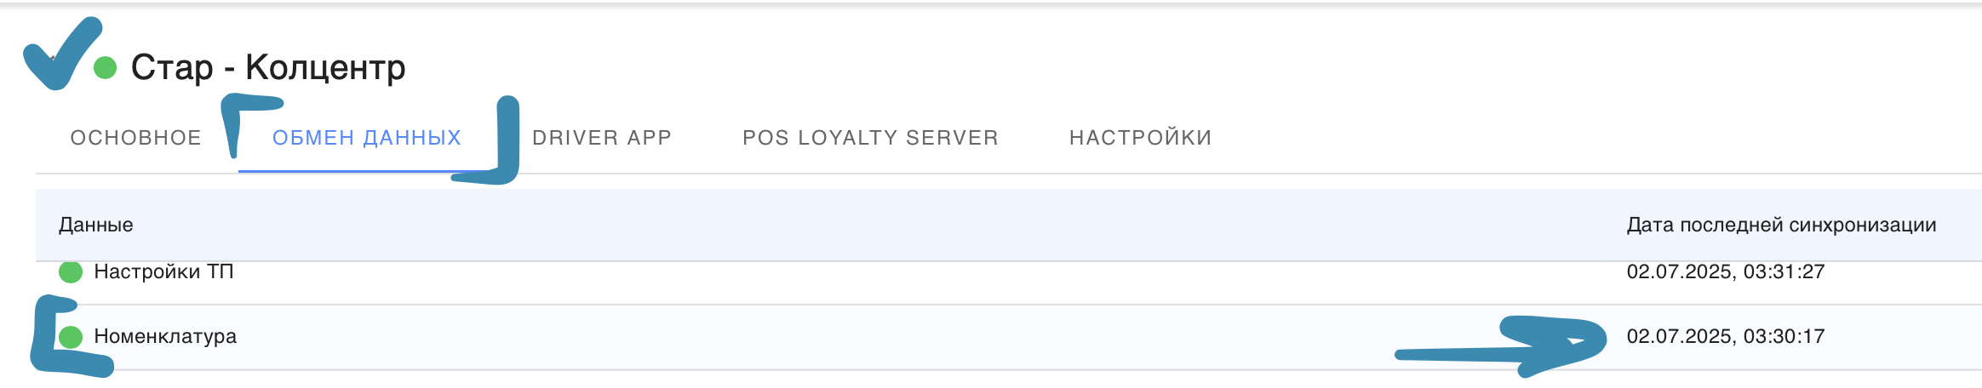
Task: Switch to the ОСНОВНОЕ tab
Action: (136, 138)
